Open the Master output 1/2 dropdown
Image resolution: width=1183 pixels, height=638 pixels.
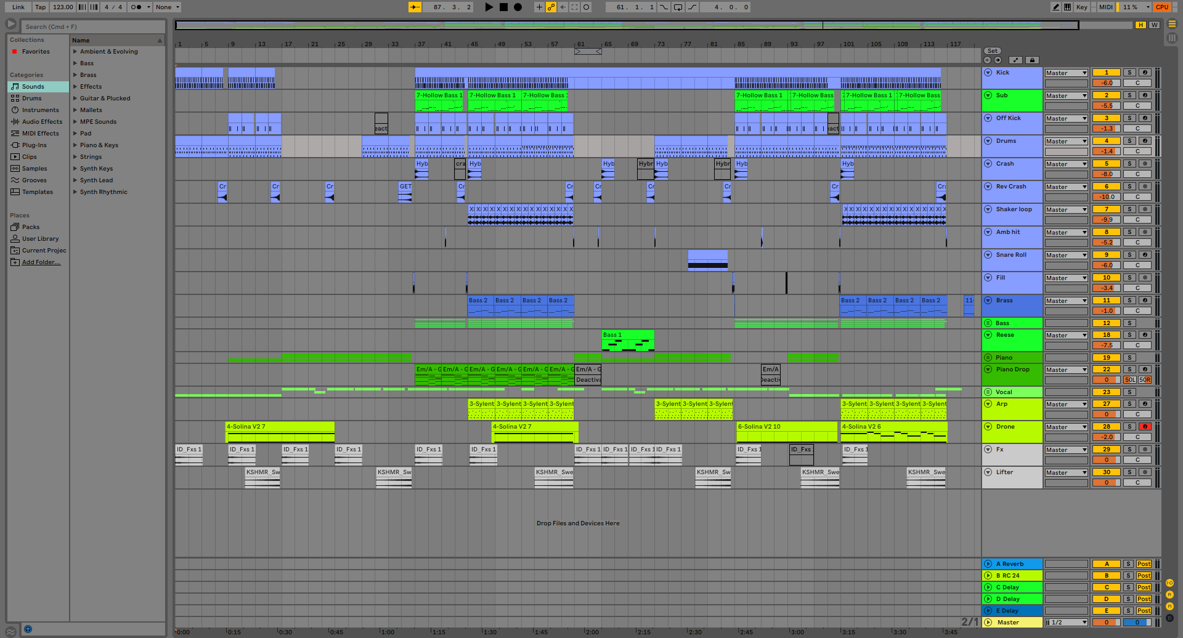point(1066,623)
